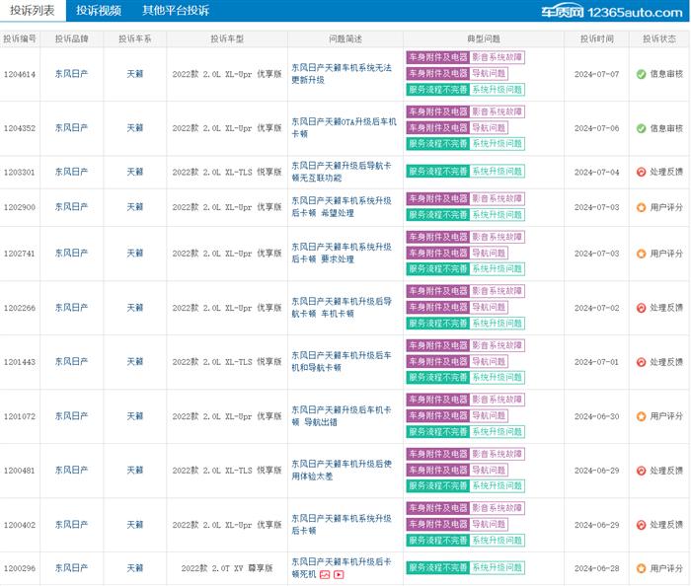
Task: Click 系统升级问题 tag in row 1203301
Action: tap(498, 172)
